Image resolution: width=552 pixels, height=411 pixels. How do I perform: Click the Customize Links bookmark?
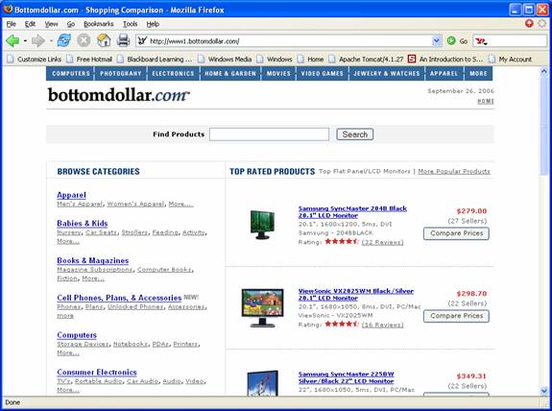(35, 60)
